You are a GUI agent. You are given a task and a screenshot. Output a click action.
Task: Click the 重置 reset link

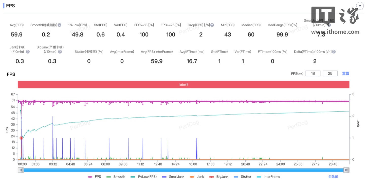coord(346,74)
